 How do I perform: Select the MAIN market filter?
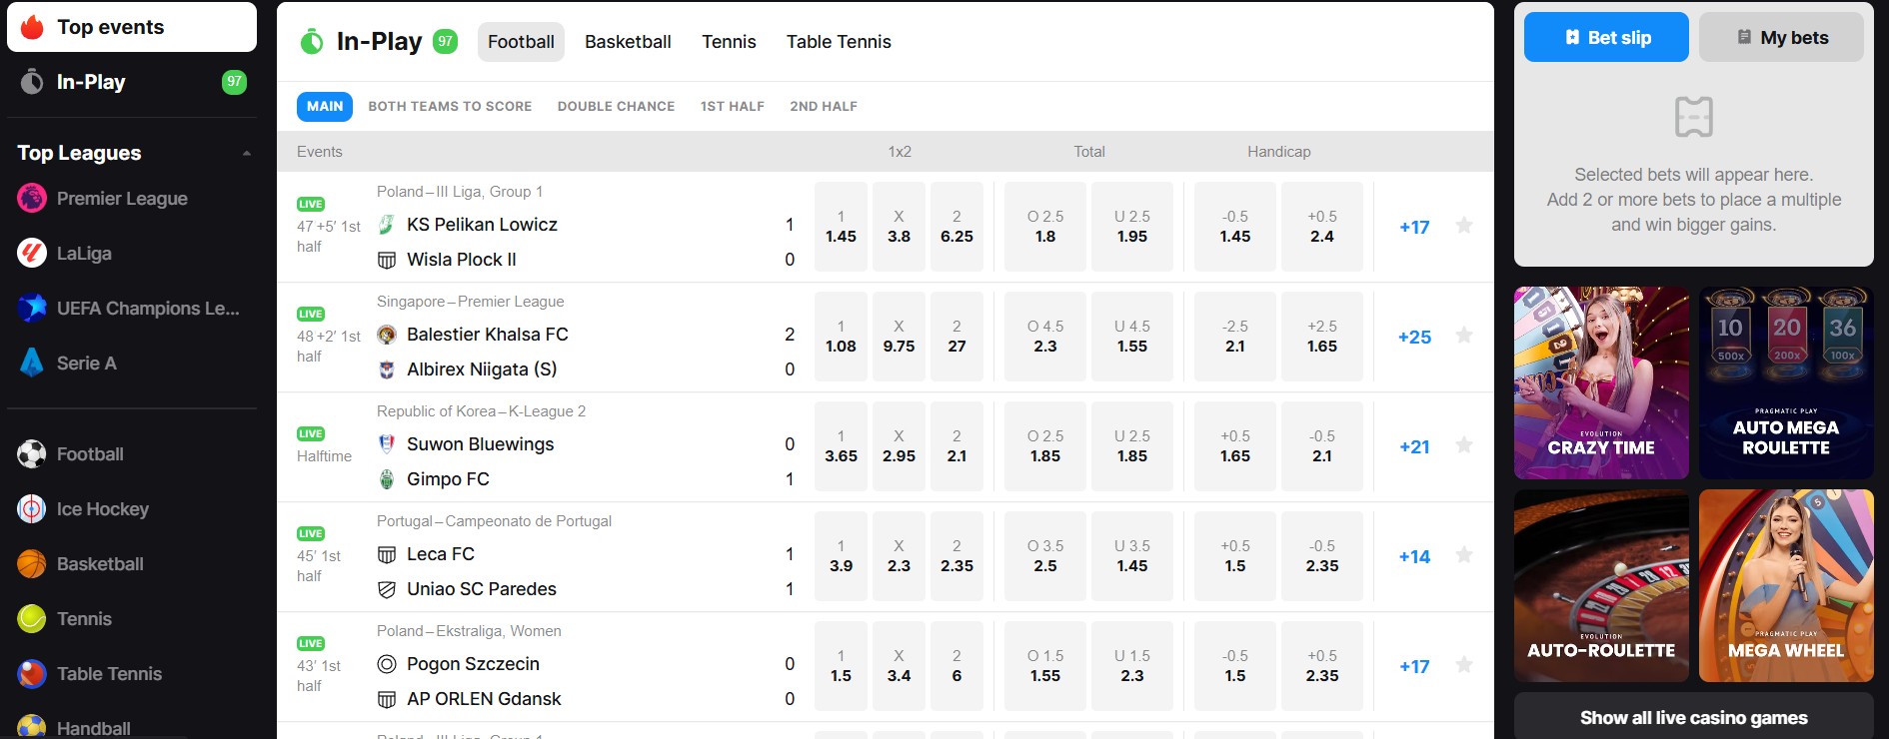click(325, 106)
